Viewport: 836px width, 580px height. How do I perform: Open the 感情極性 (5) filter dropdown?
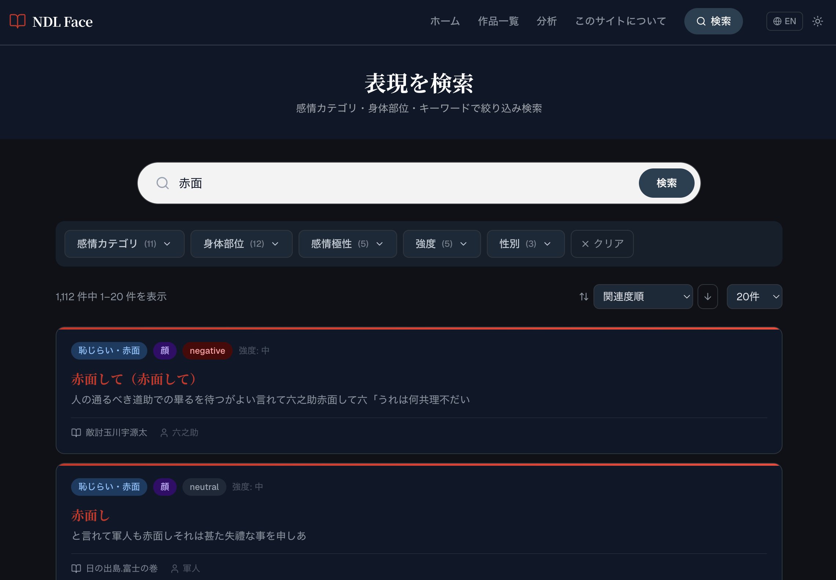348,244
